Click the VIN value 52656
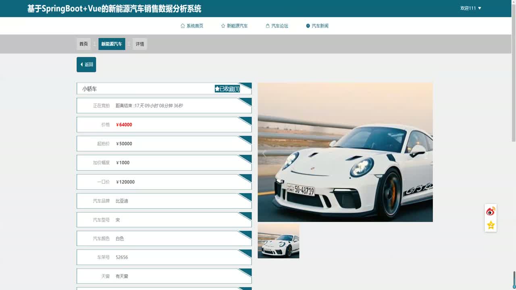The width and height of the screenshot is (516, 290). pos(122,257)
